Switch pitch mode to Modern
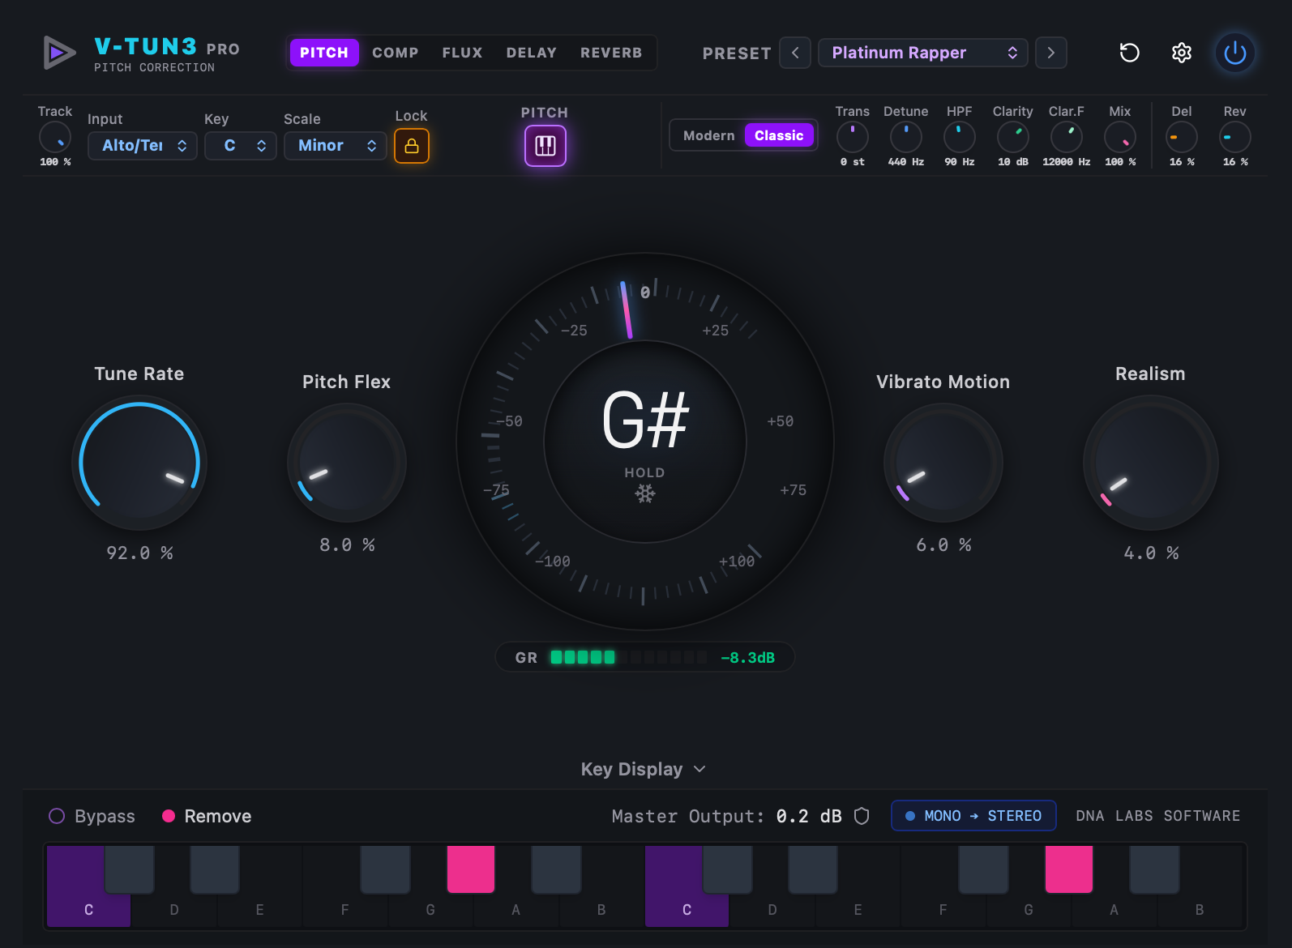The image size is (1292, 948). [x=708, y=135]
